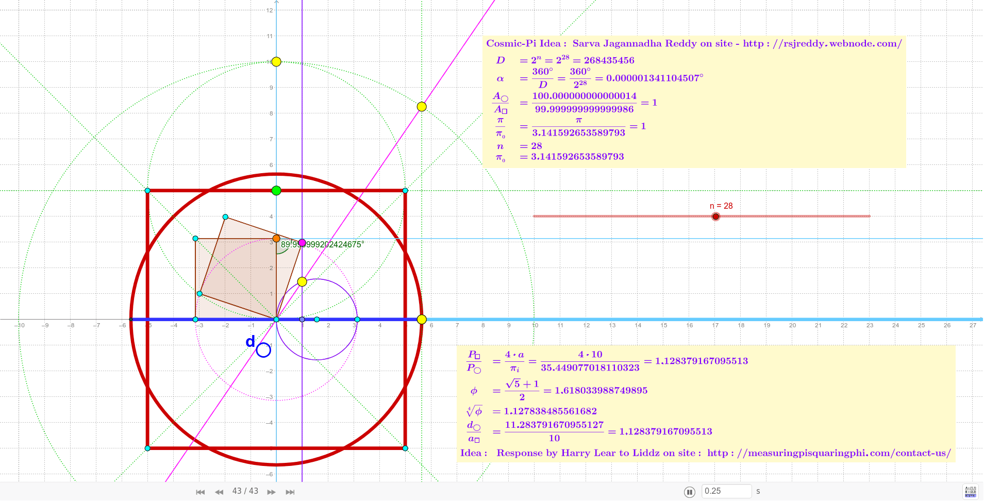Select the yellow point on the small purple circle
The image size is (984, 501).
(x=302, y=281)
